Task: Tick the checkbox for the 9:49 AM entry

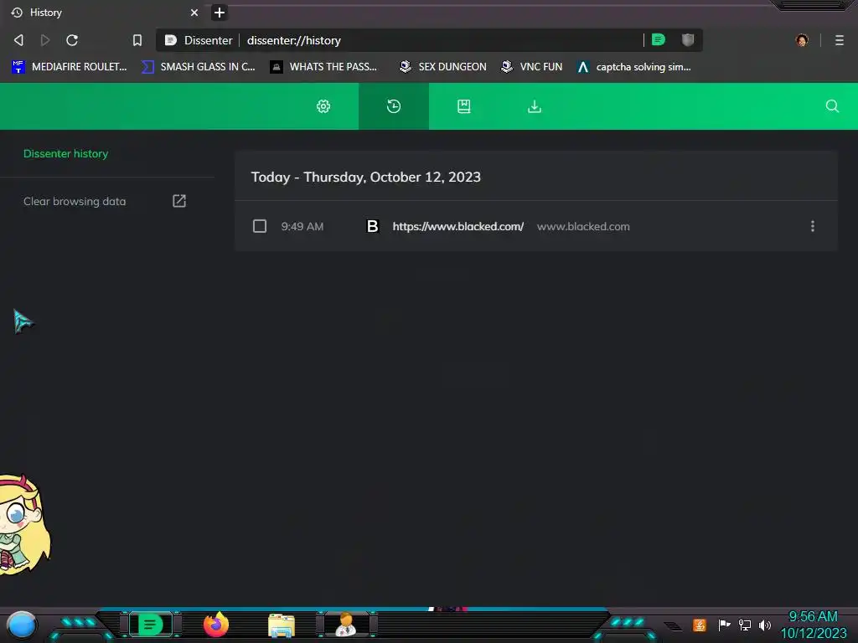Action: pyautogui.click(x=260, y=226)
